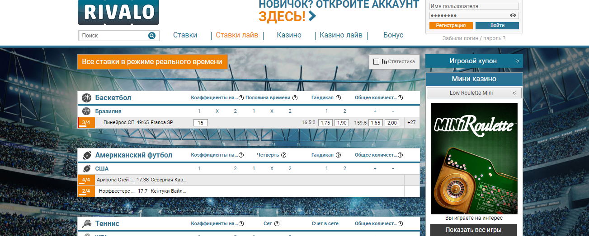Open help icon beside Четверть
The height and width of the screenshot is (236, 589).
pos(283,155)
